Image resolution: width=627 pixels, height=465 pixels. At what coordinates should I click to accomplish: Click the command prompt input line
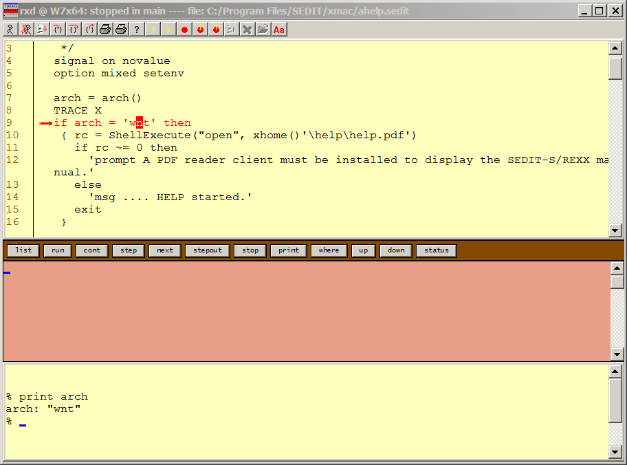[x=307, y=422]
